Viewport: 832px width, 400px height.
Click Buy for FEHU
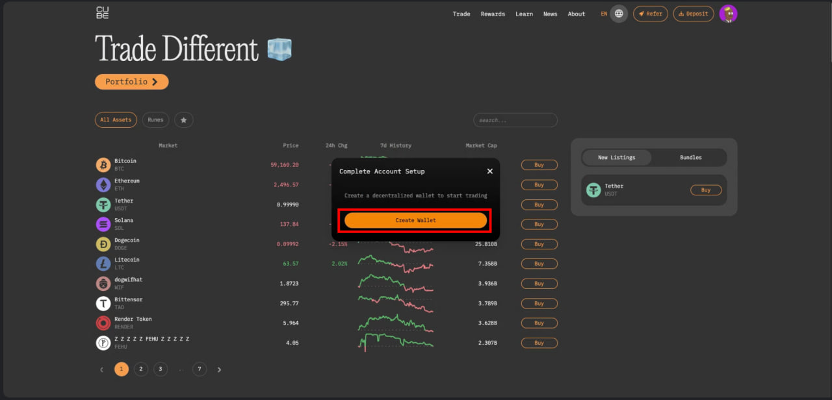point(539,343)
